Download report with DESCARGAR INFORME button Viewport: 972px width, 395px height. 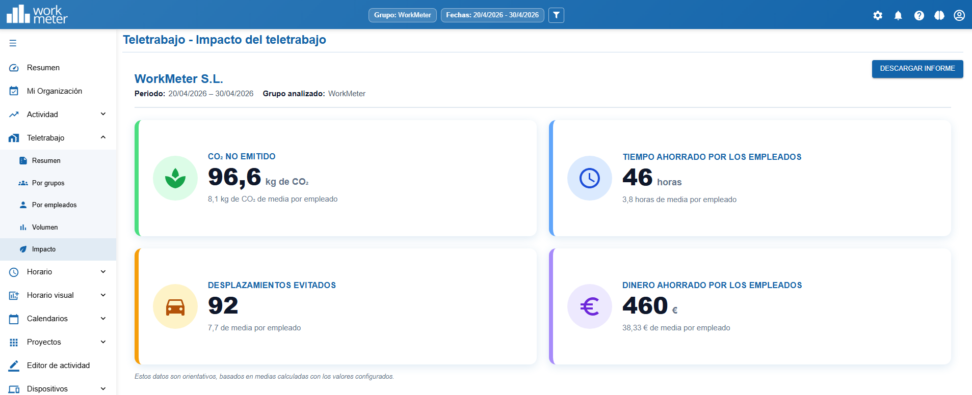[917, 69]
